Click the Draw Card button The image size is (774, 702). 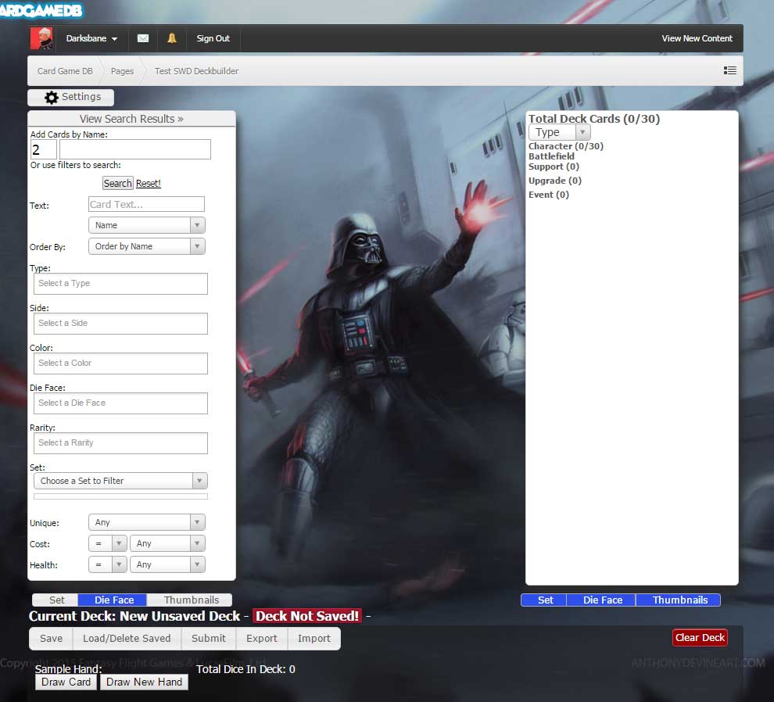(66, 682)
